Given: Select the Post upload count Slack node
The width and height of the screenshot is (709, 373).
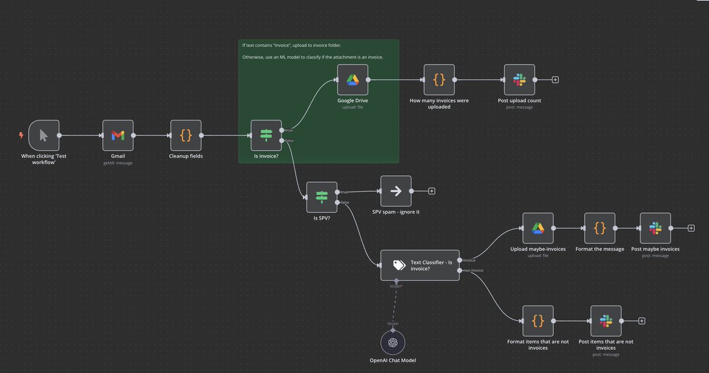Looking at the screenshot, I should coord(519,80).
